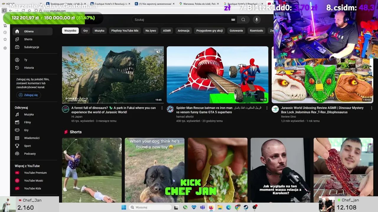The image size is (378, 212).
Task: Open Historia watch history
Action: 32,68
